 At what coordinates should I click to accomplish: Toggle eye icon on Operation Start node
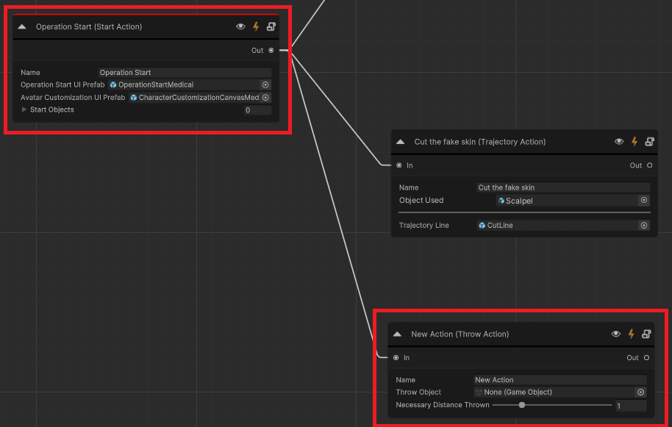coord(240,26)
